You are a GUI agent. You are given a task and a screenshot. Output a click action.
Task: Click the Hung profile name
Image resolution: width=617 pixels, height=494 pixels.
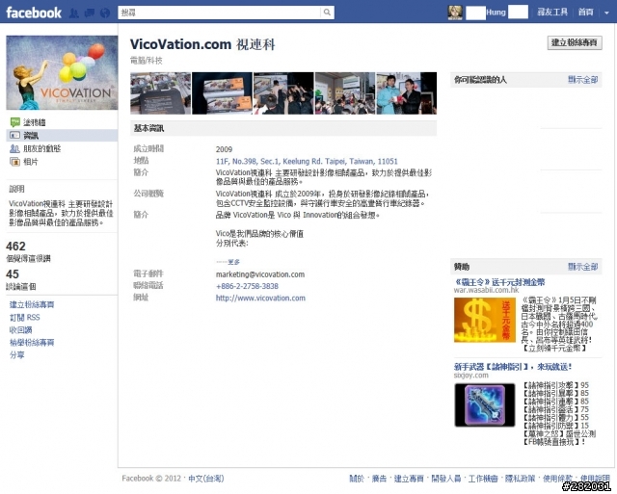click(x=496, y=13)
